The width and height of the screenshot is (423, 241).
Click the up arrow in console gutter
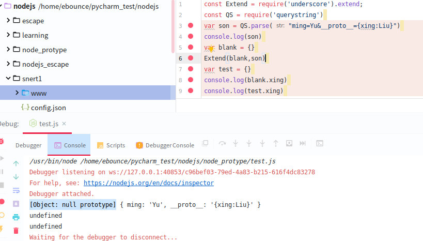click(x=16, y=163)
